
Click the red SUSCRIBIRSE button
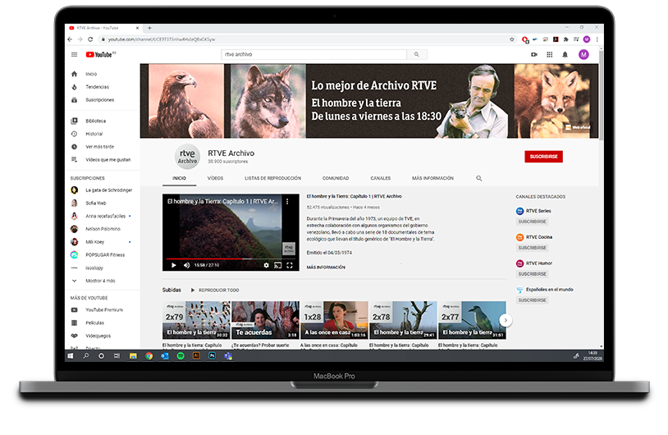(543, 156)
